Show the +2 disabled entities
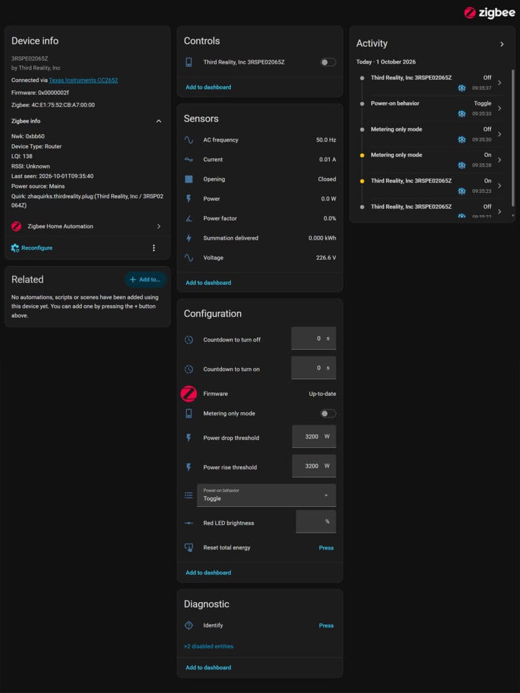Screen dimensions: 520x693 (209, 646)
